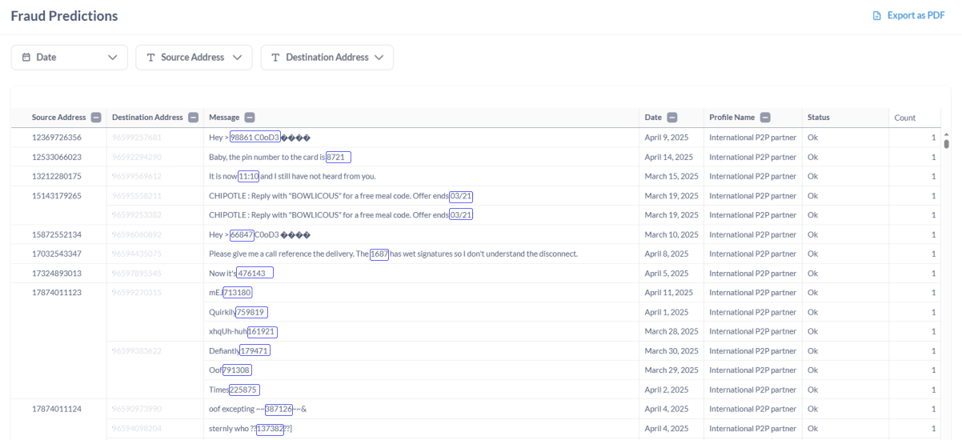Click the Export as PDF document icon

point(876,16)
